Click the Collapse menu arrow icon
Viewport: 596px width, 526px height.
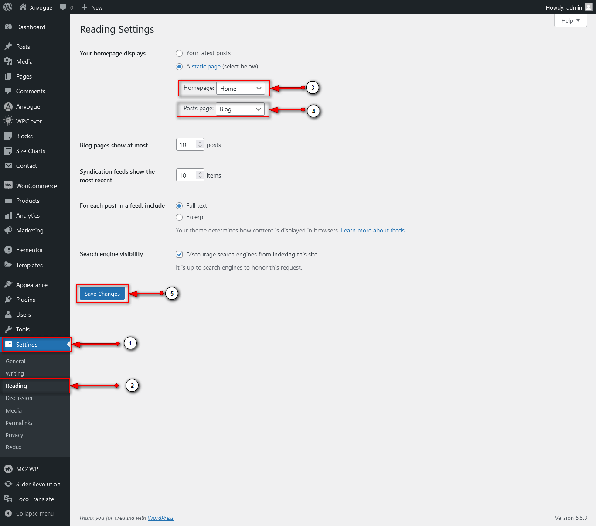[8, 513]
